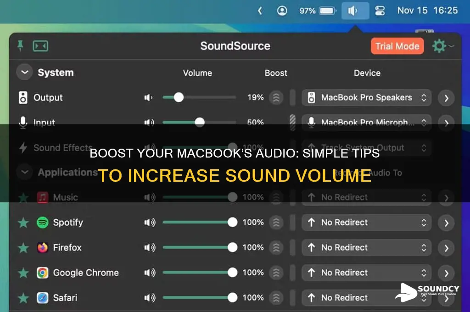This screenshot has height=312, width=470.
Task: Mute Google Chrome volume icon
Action: point(150,273)
